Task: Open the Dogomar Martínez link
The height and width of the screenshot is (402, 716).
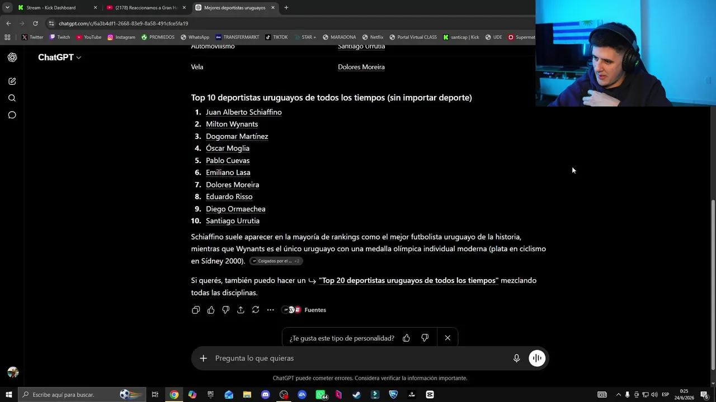Action: 237,136
